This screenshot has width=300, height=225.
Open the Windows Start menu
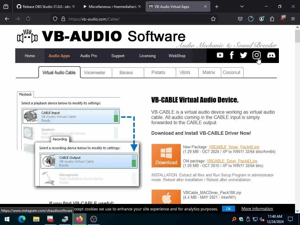click(7, 219)
